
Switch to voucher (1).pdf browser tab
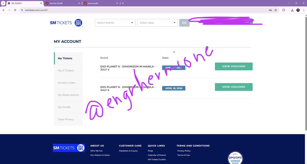tap(62, 3)
